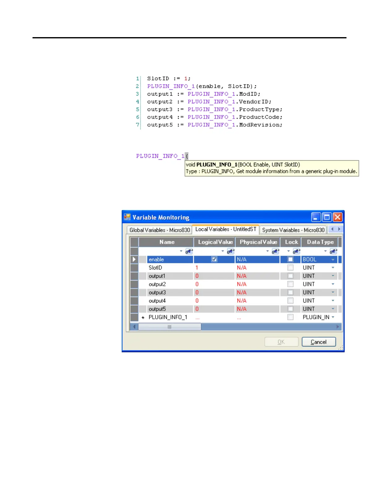Sort by the Data Type column header
Viewport: 379px width, 490px height.
pos(320,242)
